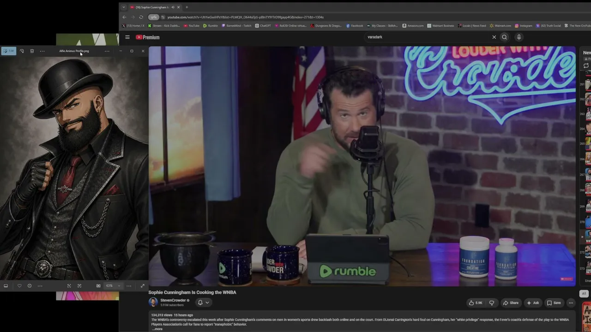Expand the video description with ...more
This screenshot has width=591, height=332.
[x=157, y=329]
